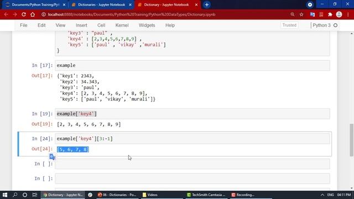The height and width of the screenshot is (199, 354).
Task: Open the zoom magnifier icon in address bar
Action: point(293,14)
